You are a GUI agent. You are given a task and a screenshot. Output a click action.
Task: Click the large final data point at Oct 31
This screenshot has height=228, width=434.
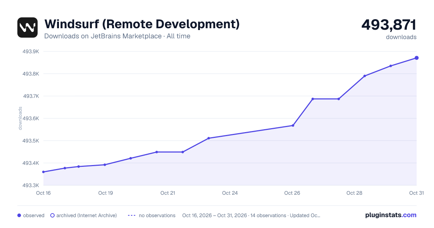coord(417,58)
